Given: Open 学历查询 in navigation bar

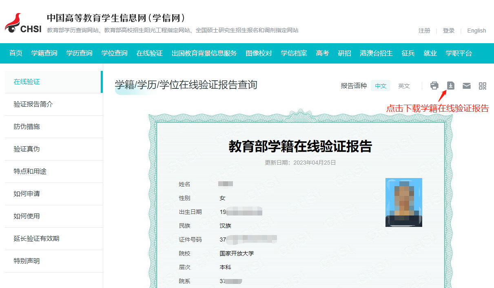Looking at the screenshot, I should [80, 53].
